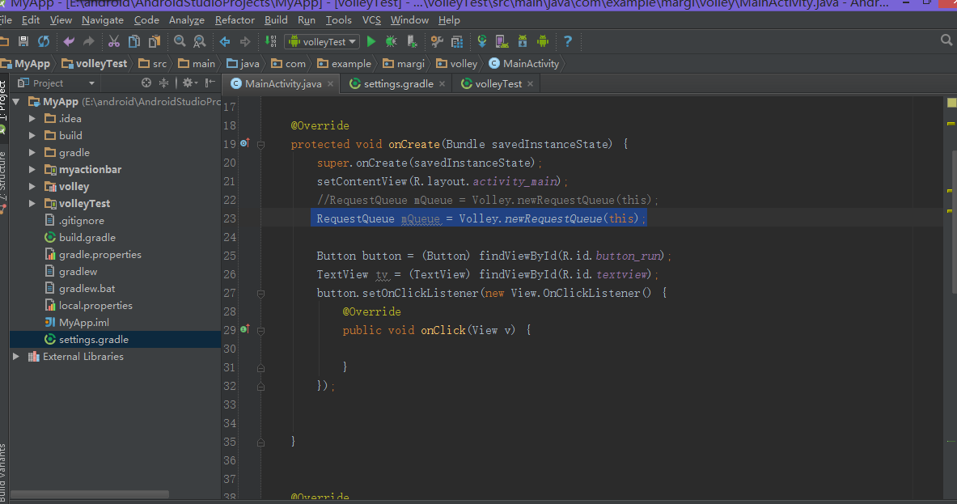
Task: Click the volleyTest breadcrumb
Action: click(95, 63)
